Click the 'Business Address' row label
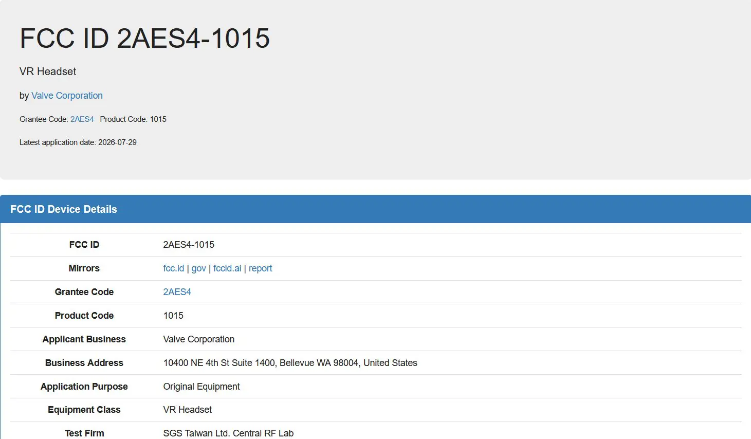751x439 pixels. pyautogui.click(x=84, y=363)
